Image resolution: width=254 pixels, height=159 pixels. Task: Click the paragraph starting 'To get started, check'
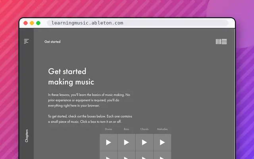click(x=90, y=119)
